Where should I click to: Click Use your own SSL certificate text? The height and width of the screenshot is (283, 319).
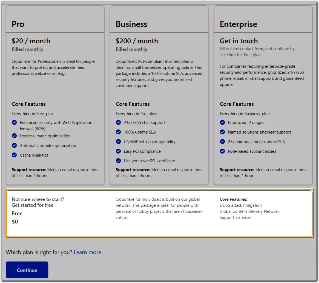pyautogui.click(x=149, y=161)
